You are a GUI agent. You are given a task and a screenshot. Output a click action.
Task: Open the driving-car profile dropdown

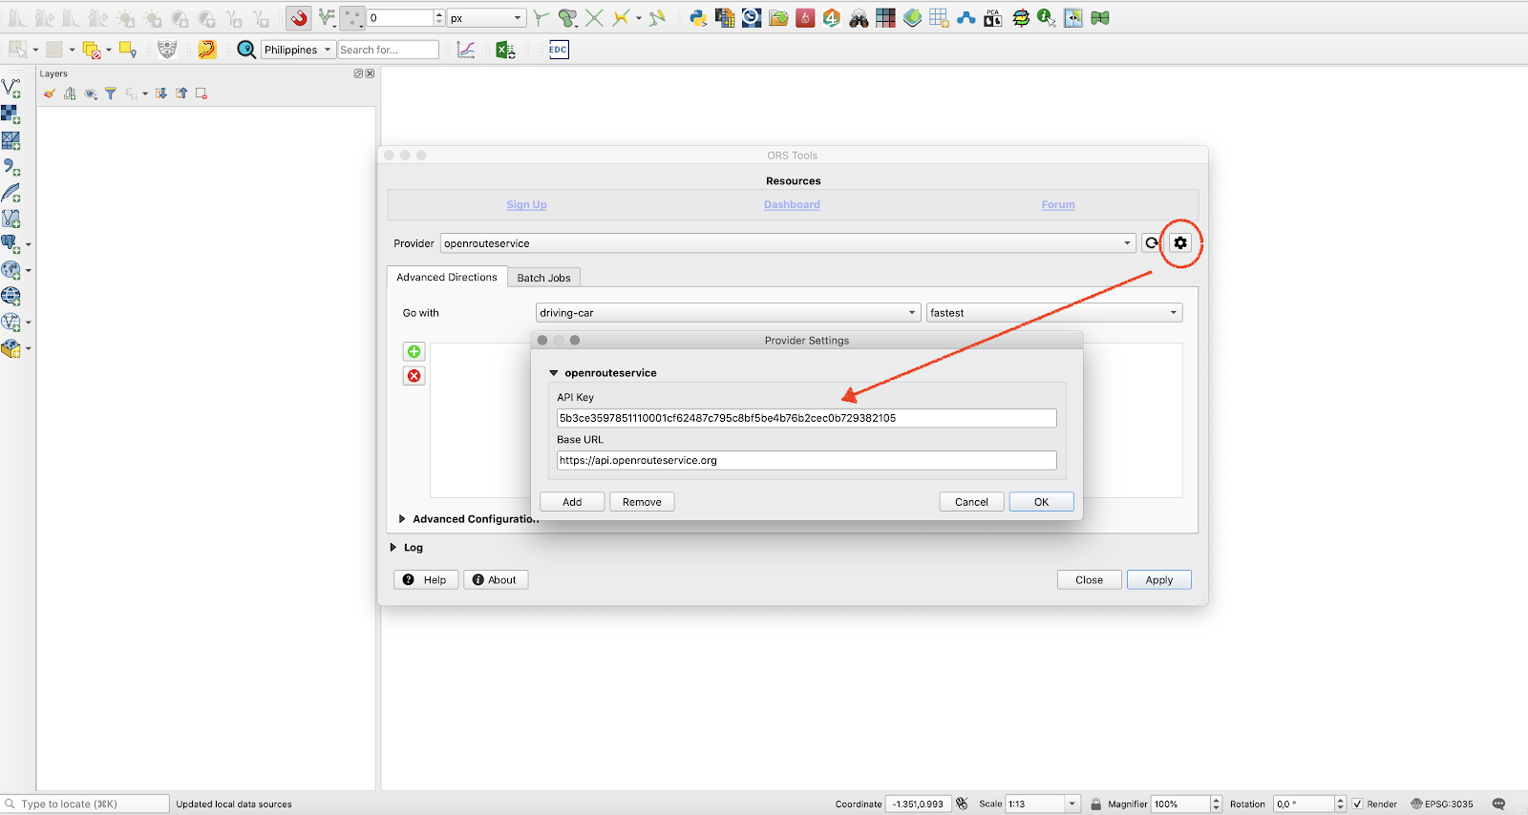pyautogui.click(x=728, y=313)
